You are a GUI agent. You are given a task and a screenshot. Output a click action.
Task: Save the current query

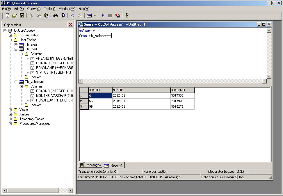click(x=22, y=15)
